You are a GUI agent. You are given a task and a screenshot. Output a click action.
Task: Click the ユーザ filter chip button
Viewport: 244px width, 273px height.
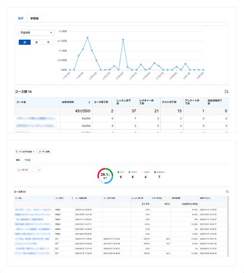coord(44,152)
